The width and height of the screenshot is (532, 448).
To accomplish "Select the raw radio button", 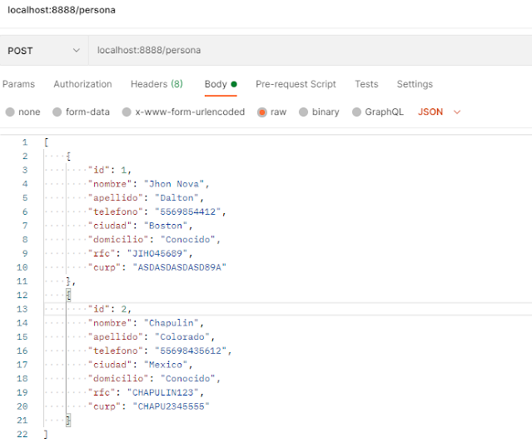I will pyautogui.click(x=262, y=112).
